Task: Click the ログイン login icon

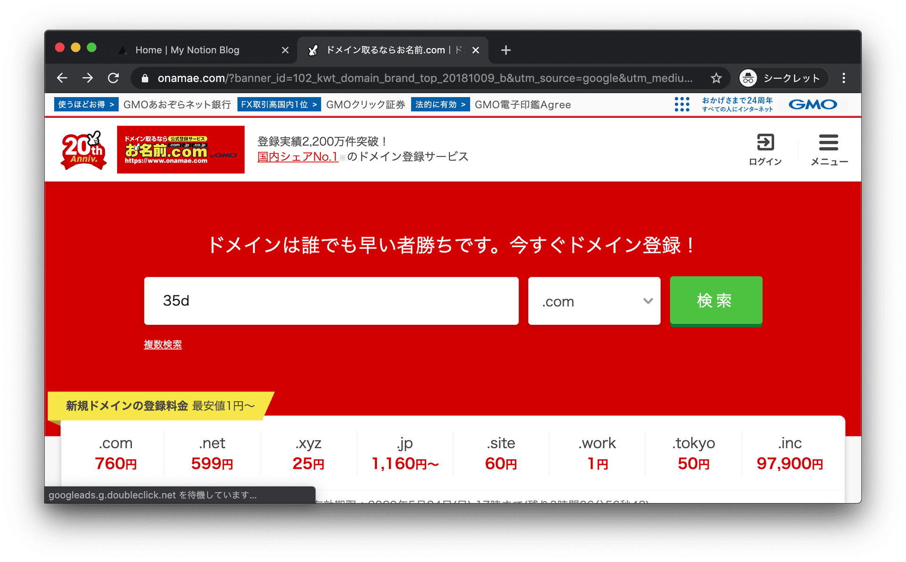Action: [765, 149]
